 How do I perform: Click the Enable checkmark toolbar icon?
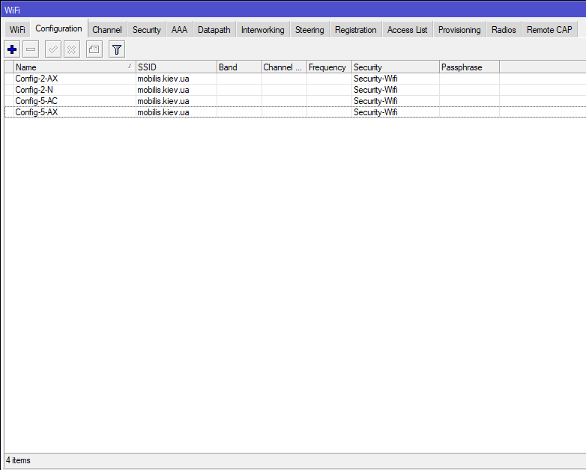53,49
